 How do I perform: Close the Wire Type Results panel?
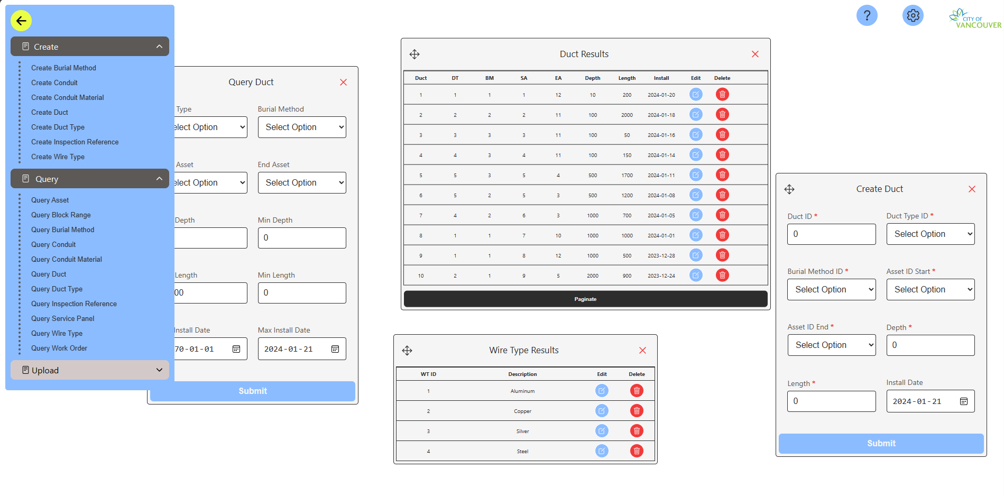tap(642, 351)
